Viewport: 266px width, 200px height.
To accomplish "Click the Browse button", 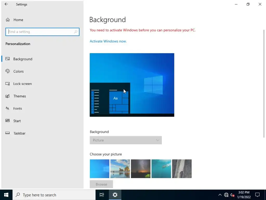I will [x=101, y=184].
